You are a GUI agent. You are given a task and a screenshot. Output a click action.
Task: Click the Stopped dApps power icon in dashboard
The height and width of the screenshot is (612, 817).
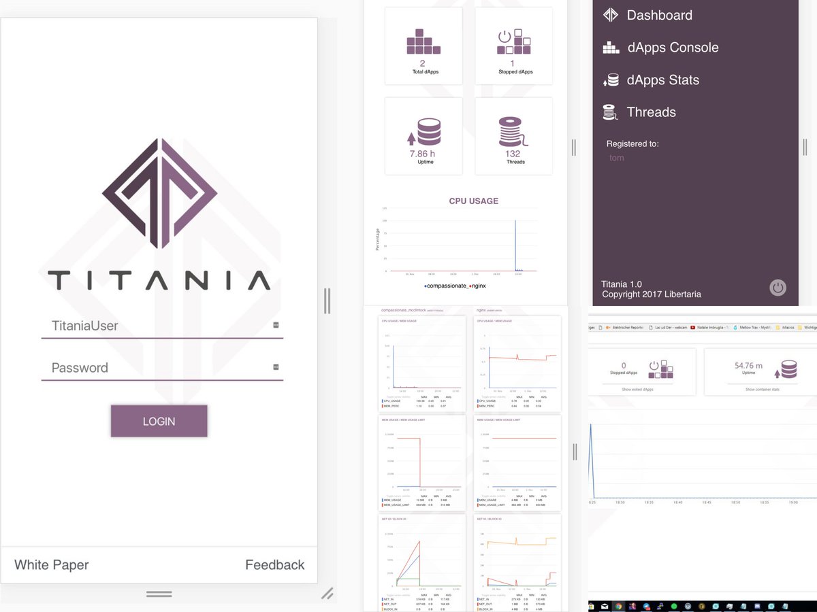[x=514, y=42]
